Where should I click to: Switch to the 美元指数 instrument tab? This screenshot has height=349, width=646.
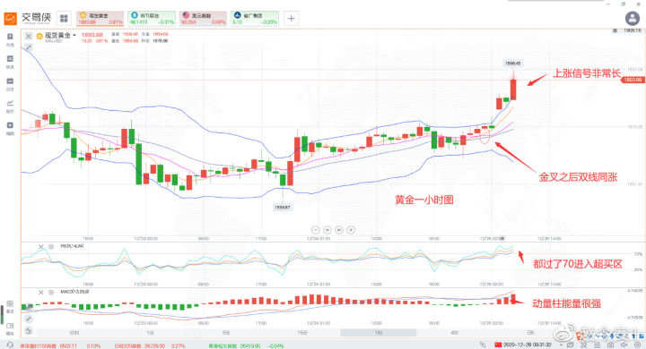(203, 19)
